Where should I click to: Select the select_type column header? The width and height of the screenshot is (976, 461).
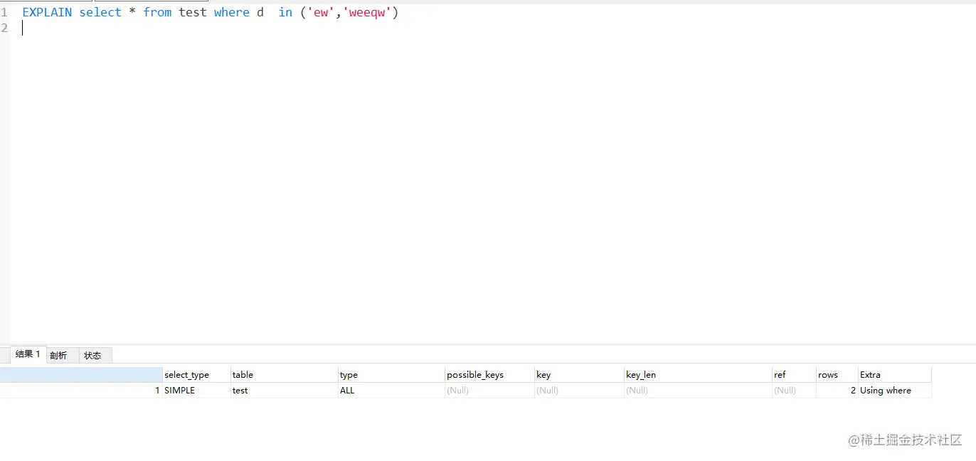coord(196,375)
